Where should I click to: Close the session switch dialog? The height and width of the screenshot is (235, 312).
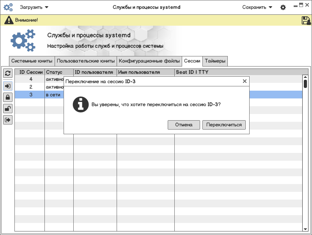coord(245,81)
